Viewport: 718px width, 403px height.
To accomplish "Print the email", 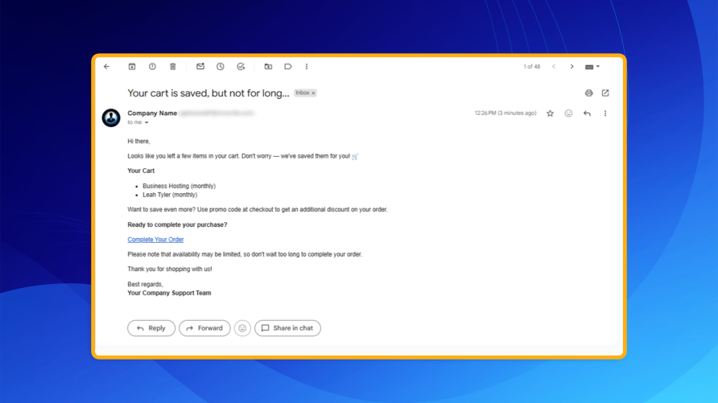I will [x=589, y=93].
